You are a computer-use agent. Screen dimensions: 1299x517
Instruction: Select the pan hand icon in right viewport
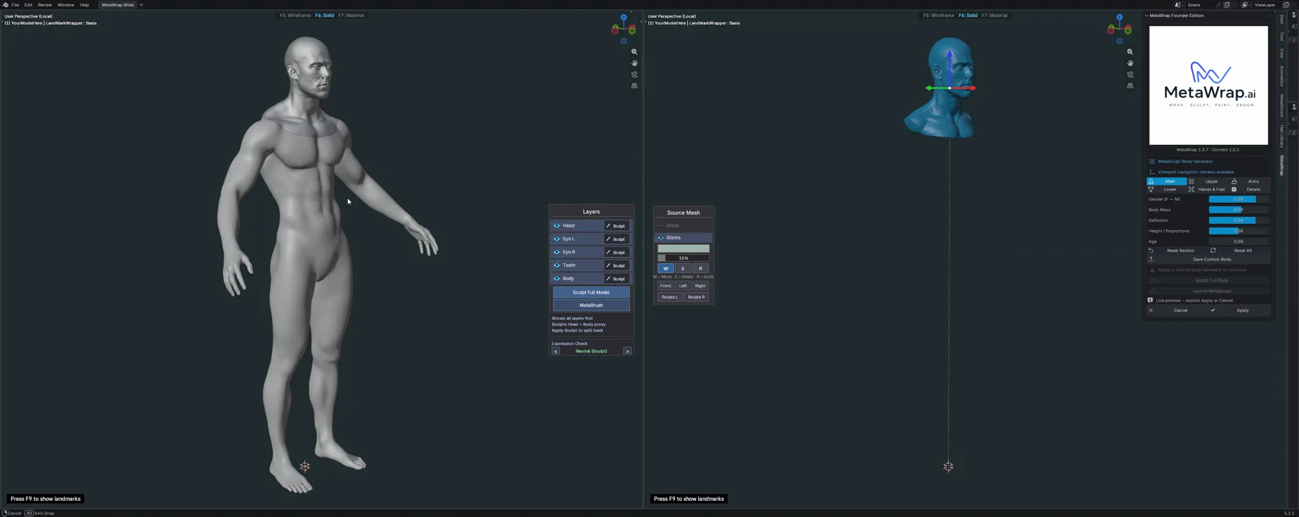1130,63
